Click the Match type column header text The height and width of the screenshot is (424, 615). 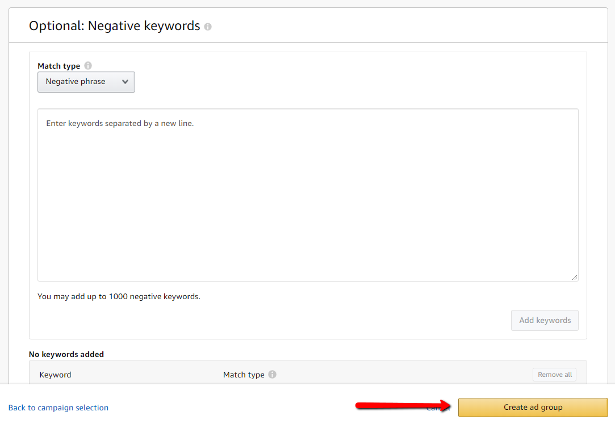click(244, 375)
